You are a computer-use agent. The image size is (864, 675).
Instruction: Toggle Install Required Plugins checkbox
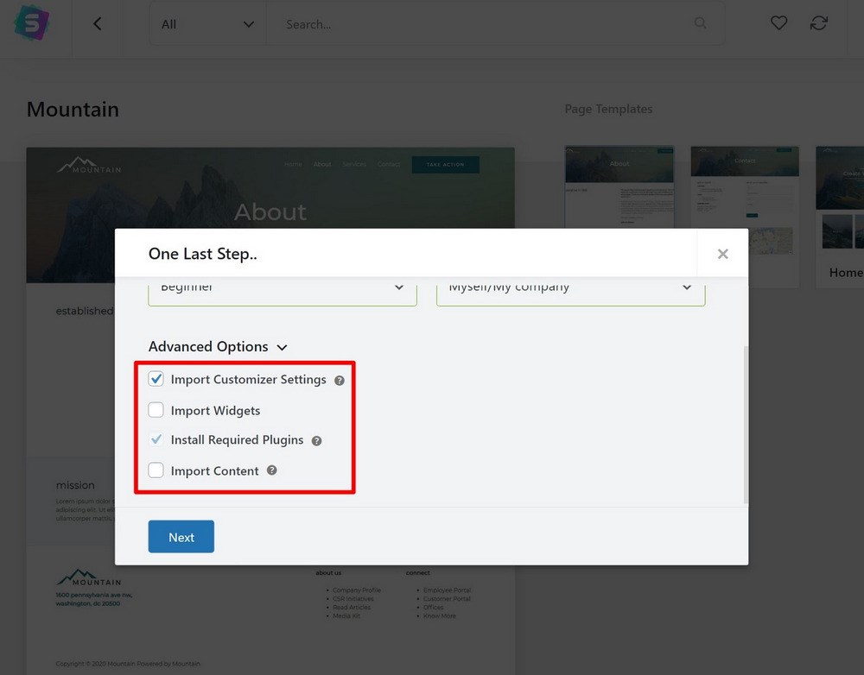(x=156, y=439)
